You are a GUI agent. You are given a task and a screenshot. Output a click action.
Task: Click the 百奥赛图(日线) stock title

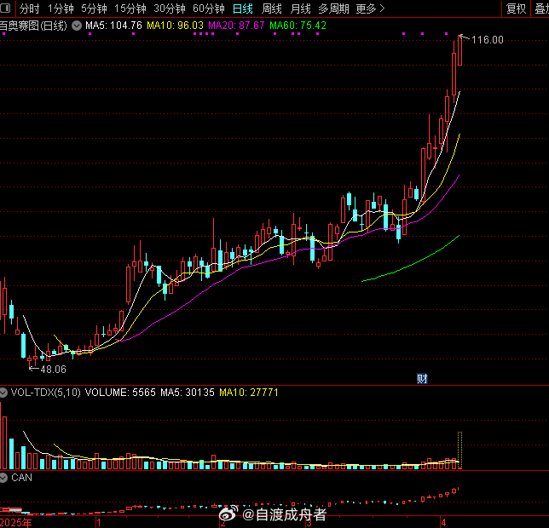click(33, 26)
